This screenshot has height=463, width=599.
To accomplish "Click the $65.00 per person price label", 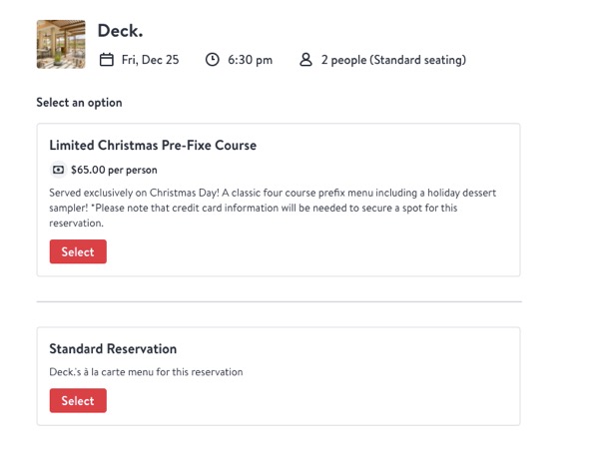I will (114, 170).
